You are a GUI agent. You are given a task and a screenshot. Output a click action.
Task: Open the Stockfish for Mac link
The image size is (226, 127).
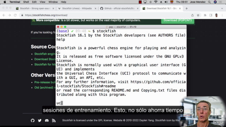point(45,65)
